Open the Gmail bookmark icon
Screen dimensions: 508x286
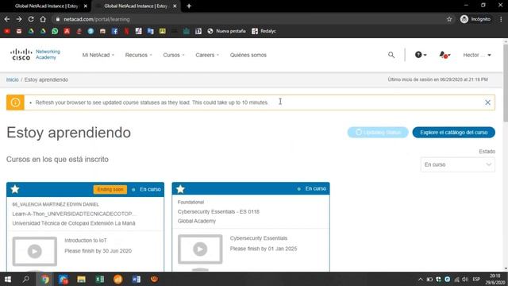(x=19, y=31)
